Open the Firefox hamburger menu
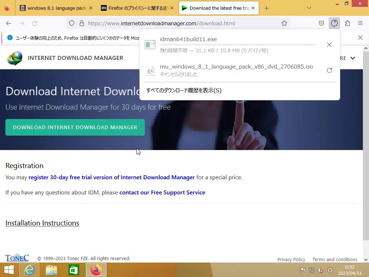369x277 pixels. [360, 23]
